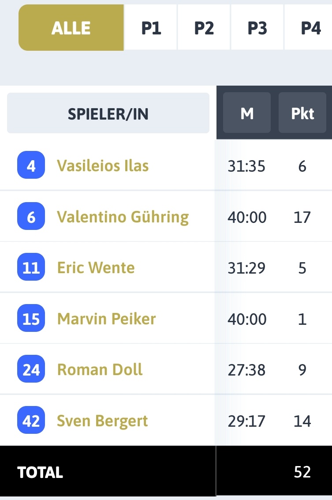This screenshot has width=332, height=500.
Task: Click jersey number 15 badge
Action: [31, 318]
